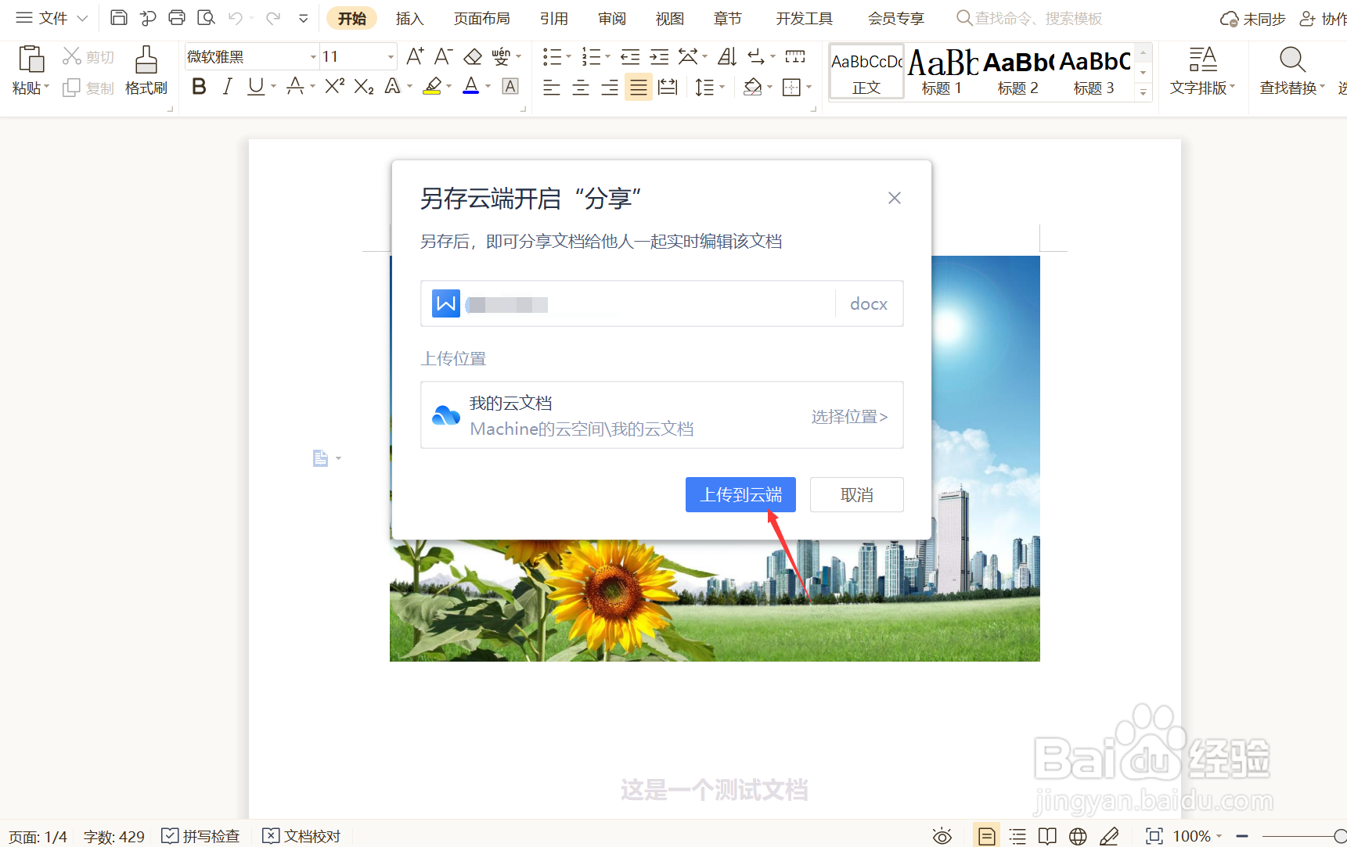
Task: Click the 上传到云端 button
Action: pos(740,494)
